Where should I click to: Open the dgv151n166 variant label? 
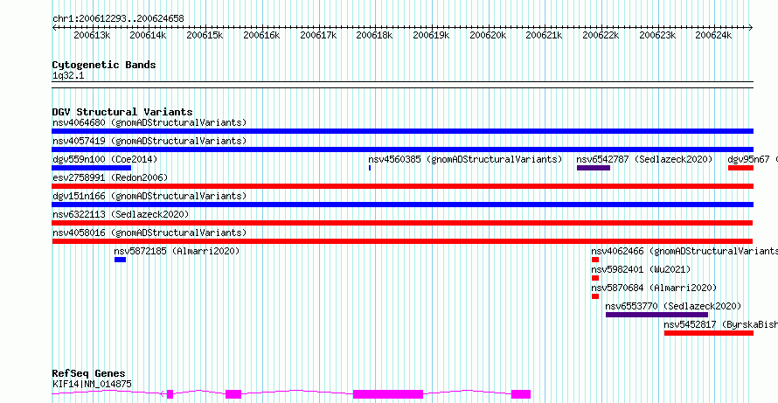(x=149, y=196)
